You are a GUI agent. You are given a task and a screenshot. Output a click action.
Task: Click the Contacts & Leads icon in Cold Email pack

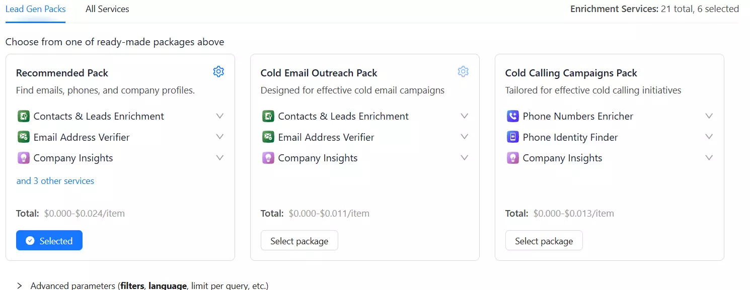point(268,116)
